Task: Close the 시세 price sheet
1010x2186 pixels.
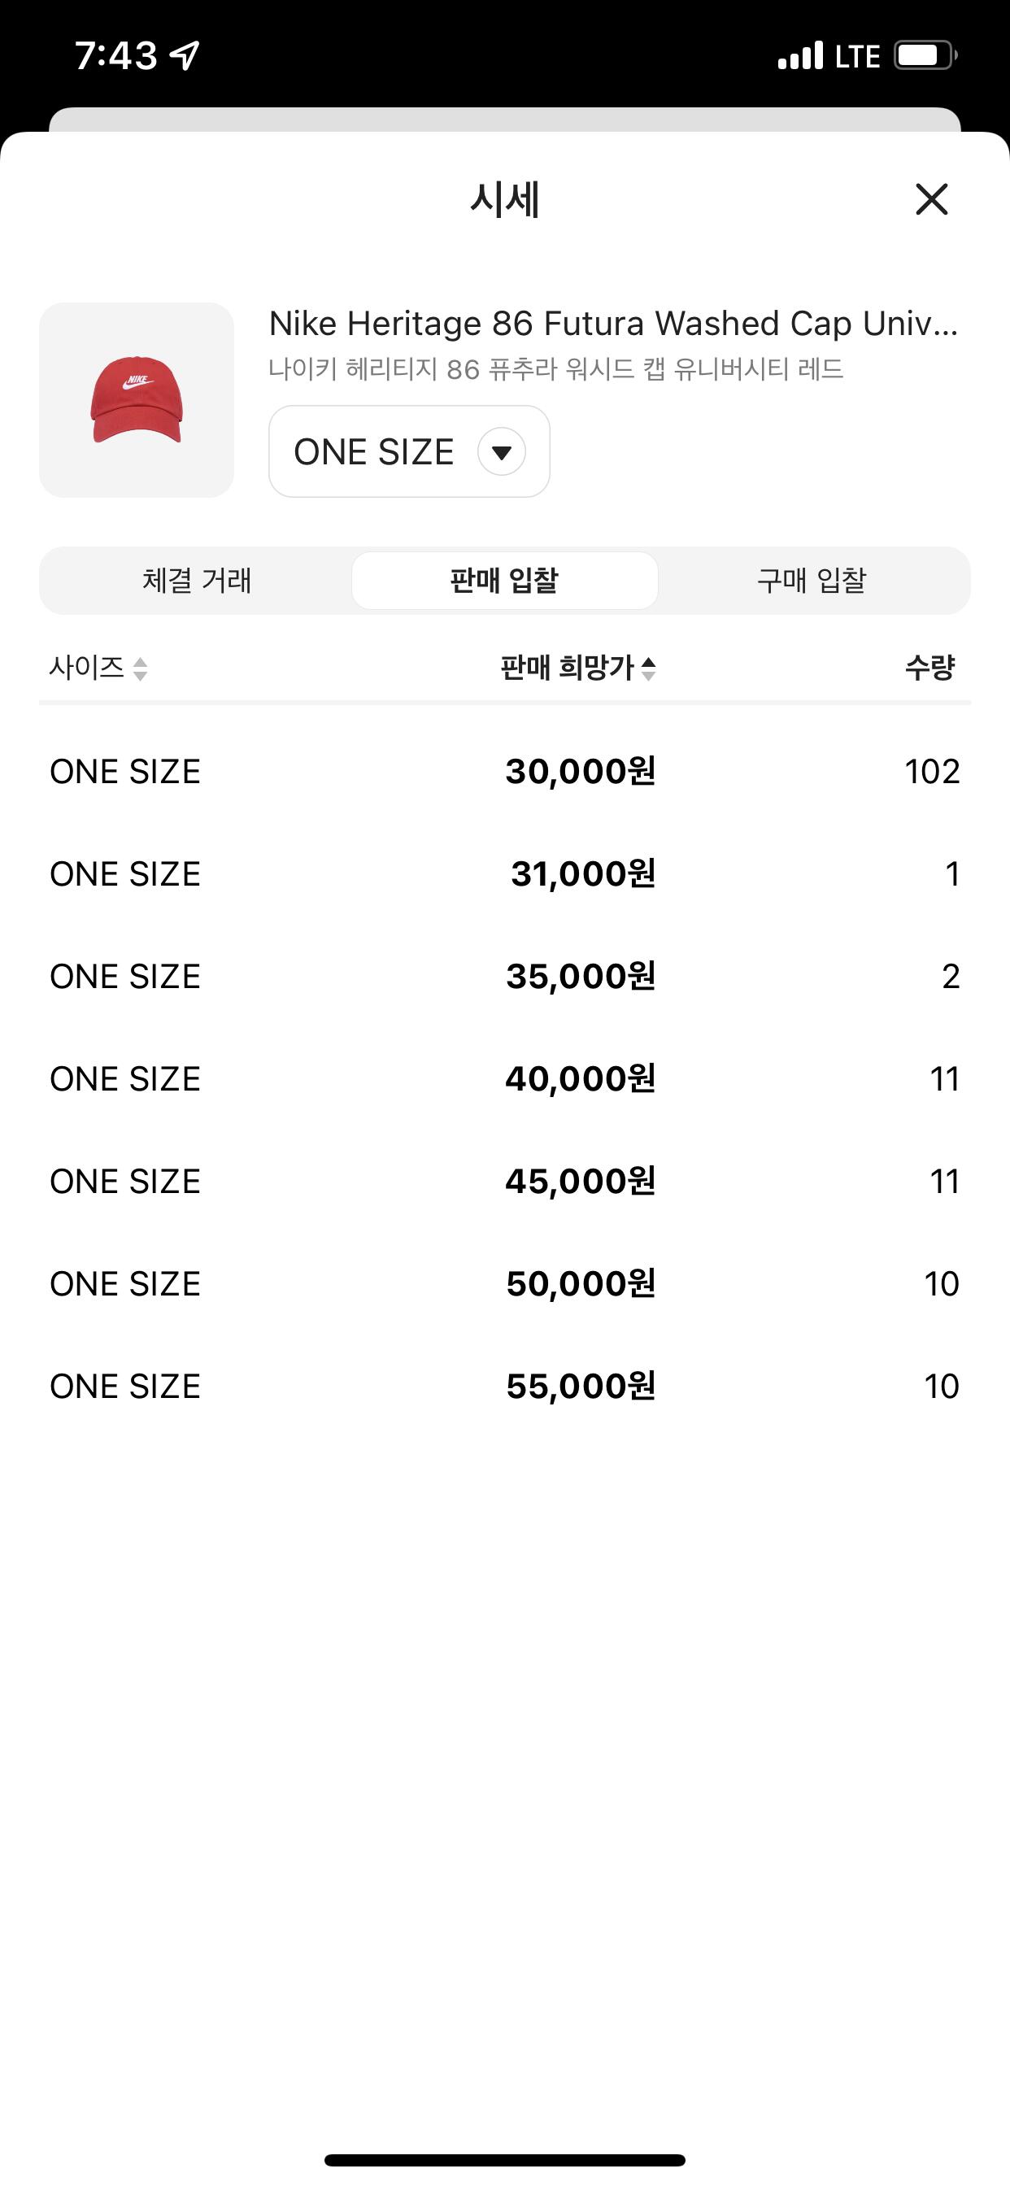Action: coord(931,199)
